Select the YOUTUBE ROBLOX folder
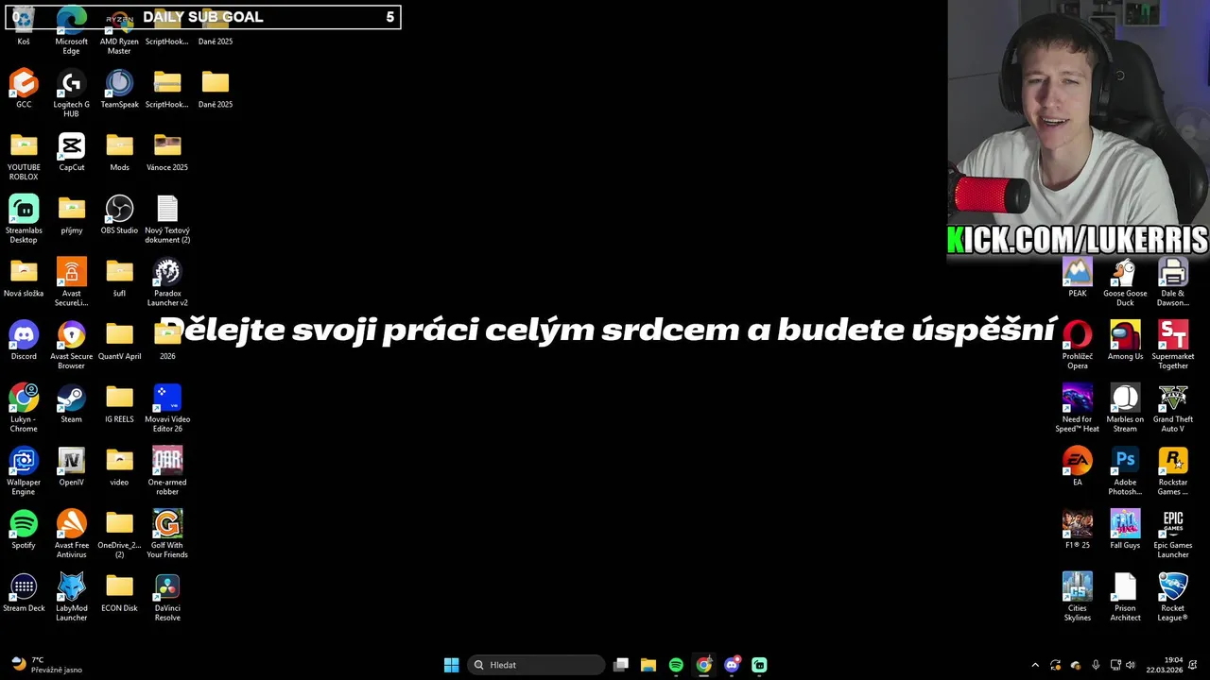The image size is (1210, 680). point(24,156)
